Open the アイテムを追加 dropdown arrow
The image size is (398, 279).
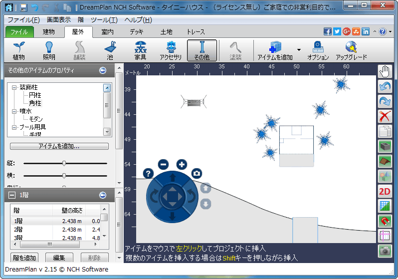pos(299,50)
